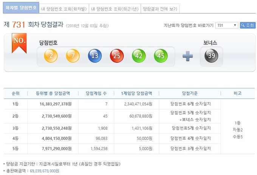Select the 회차별 당첨번호 tab
Image resolution: width=257 pixels, height=175 pixels.
click(19, 8)
